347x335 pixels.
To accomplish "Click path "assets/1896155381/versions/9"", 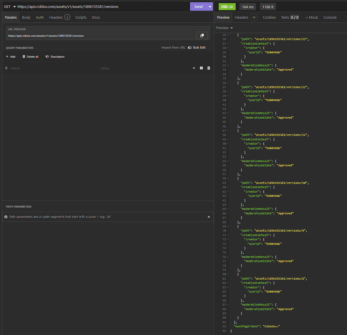I will [280, 231].
